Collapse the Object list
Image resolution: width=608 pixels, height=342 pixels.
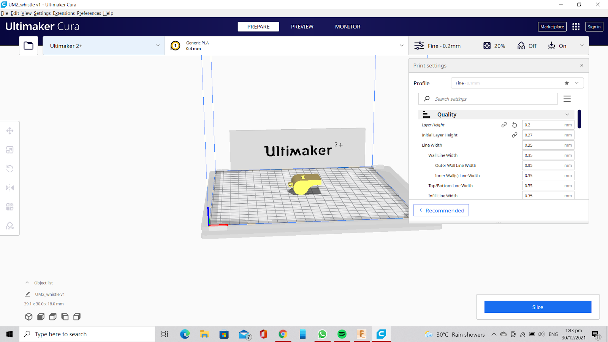(27, 283)
